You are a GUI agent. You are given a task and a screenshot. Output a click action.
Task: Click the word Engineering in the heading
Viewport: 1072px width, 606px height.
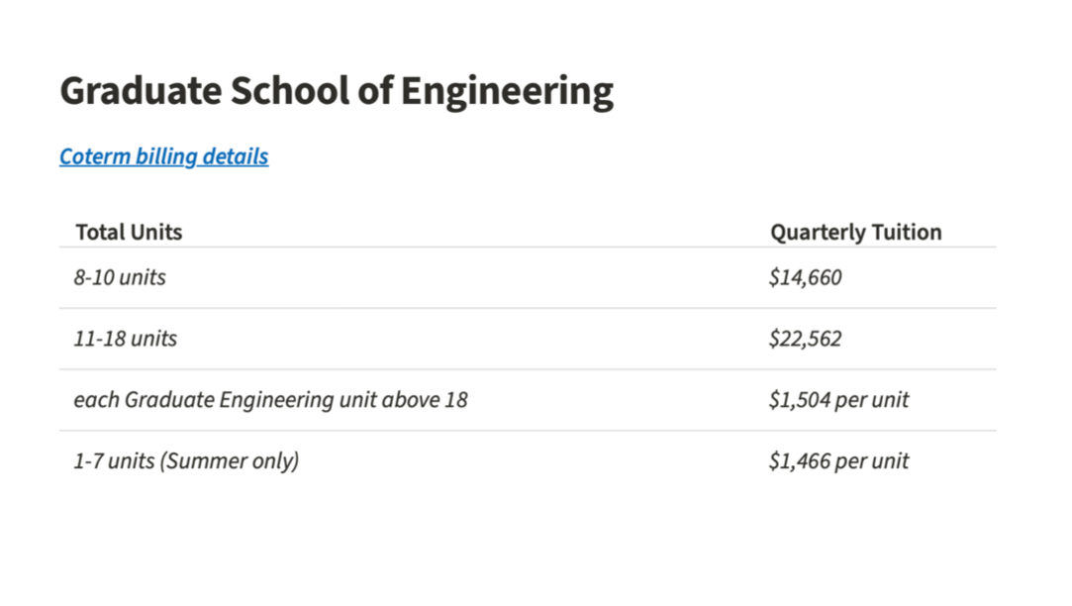point(507,91)
